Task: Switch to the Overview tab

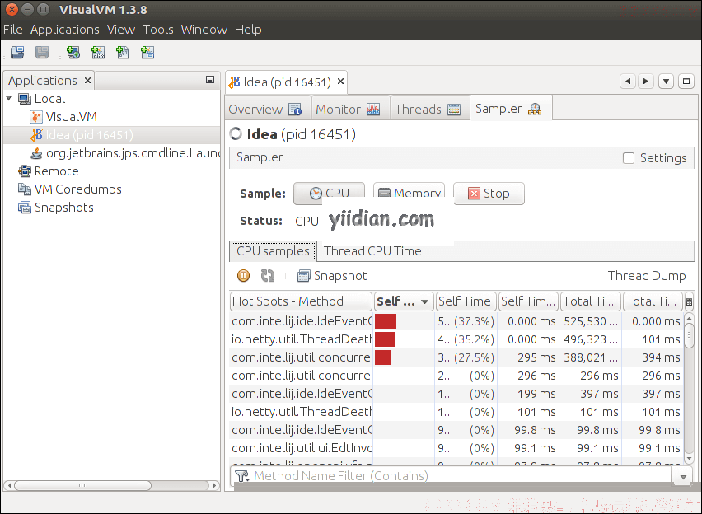Action: (267, 109)
